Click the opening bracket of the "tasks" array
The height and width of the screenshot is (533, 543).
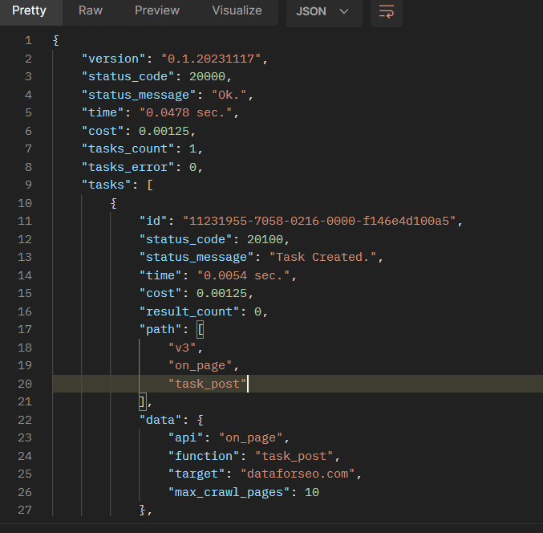[x=149, y=185]
